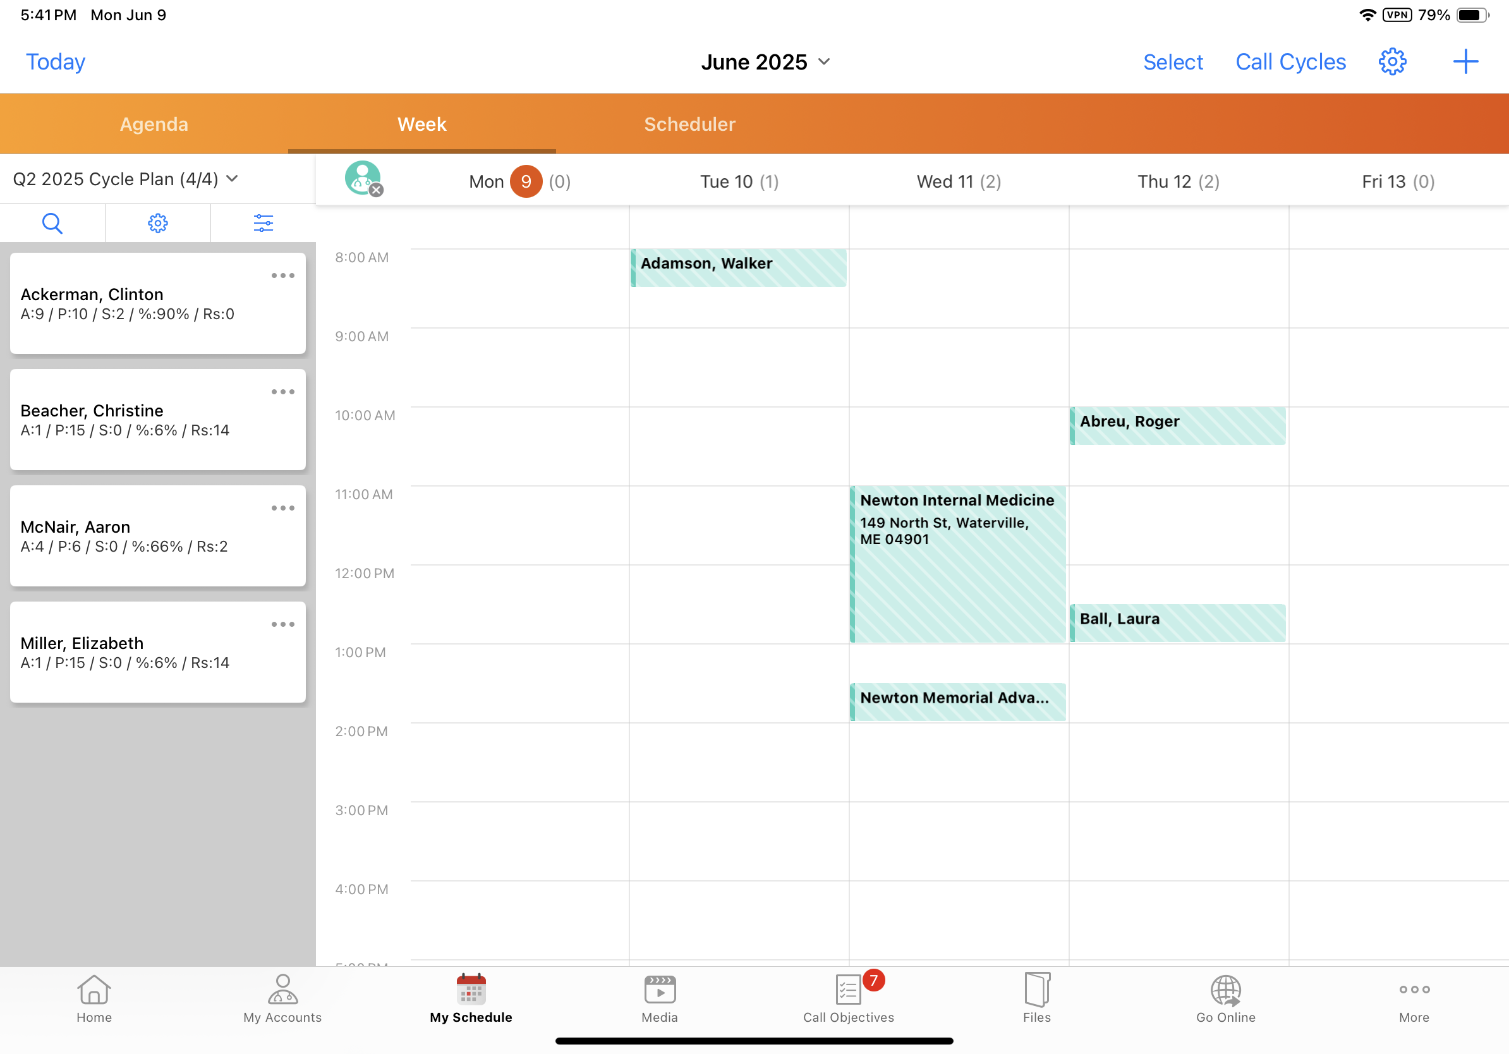Viewport: 1509px width, 1054px height.
Task: Expand the Q2 2025 Cycle Plan dropdown
Action: pyautogui.click(x=125, y=179)
